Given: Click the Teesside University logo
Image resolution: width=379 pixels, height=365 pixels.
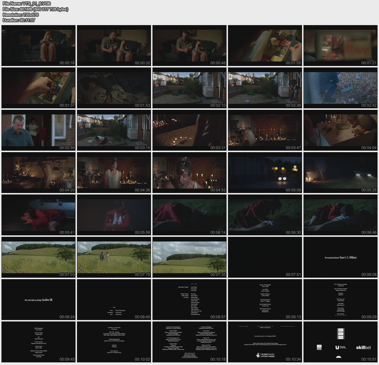Looking at the screenshot, I should pyautogui.click(x=341, y=347).
